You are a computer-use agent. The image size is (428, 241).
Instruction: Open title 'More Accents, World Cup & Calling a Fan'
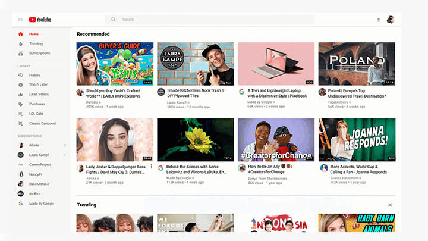point(358,170)
